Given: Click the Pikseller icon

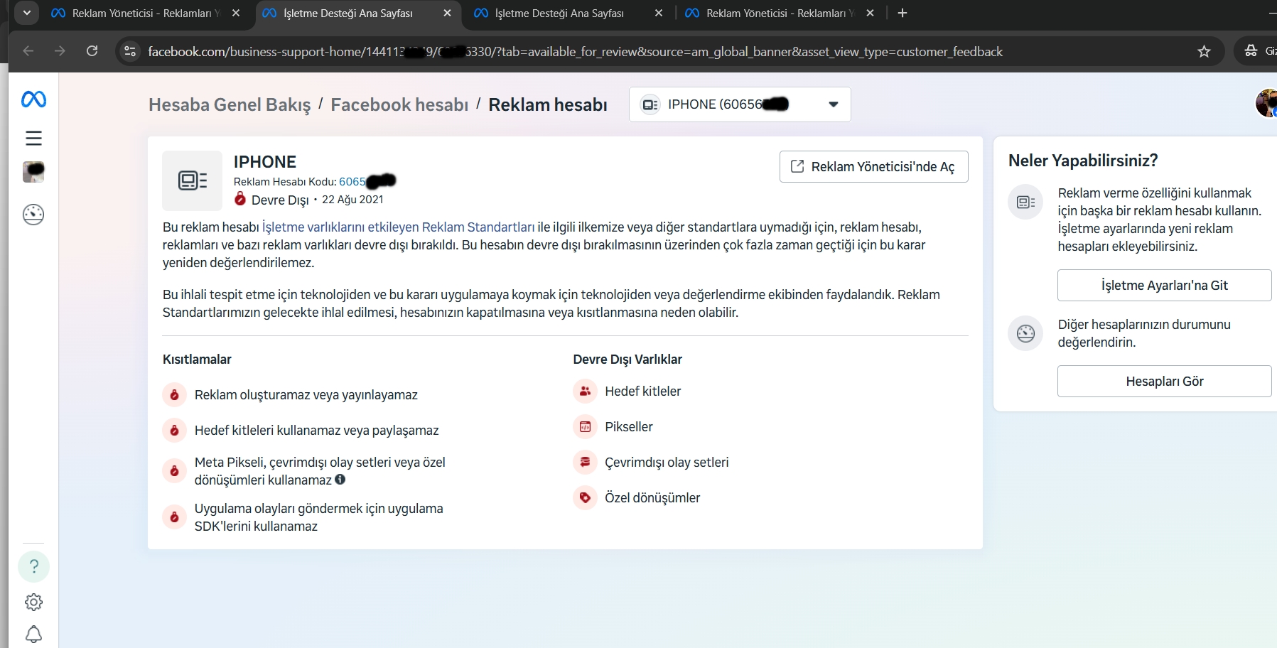Looking at the screenshot, I should 585,426.
